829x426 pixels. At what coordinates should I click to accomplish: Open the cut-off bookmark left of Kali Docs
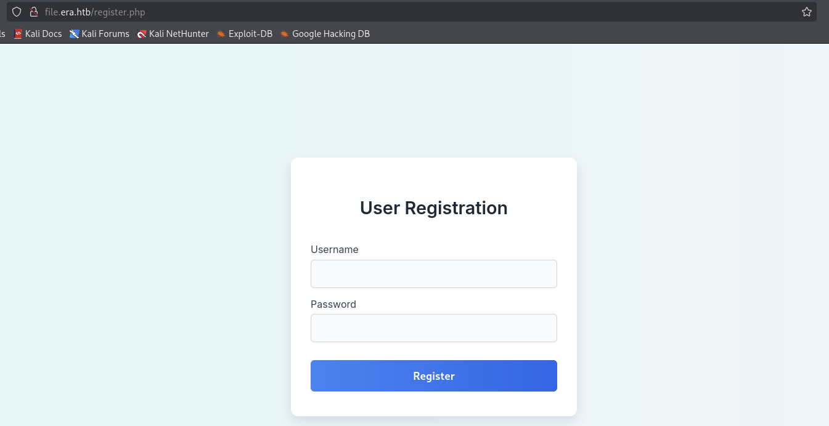tap(2, 34)
